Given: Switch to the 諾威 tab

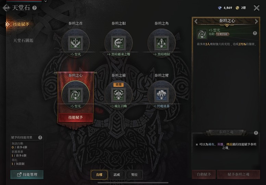Looking at the screenshot, I should (117, 175).
